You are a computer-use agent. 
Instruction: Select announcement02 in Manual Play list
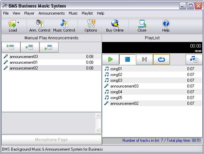(x=51, y=68)
